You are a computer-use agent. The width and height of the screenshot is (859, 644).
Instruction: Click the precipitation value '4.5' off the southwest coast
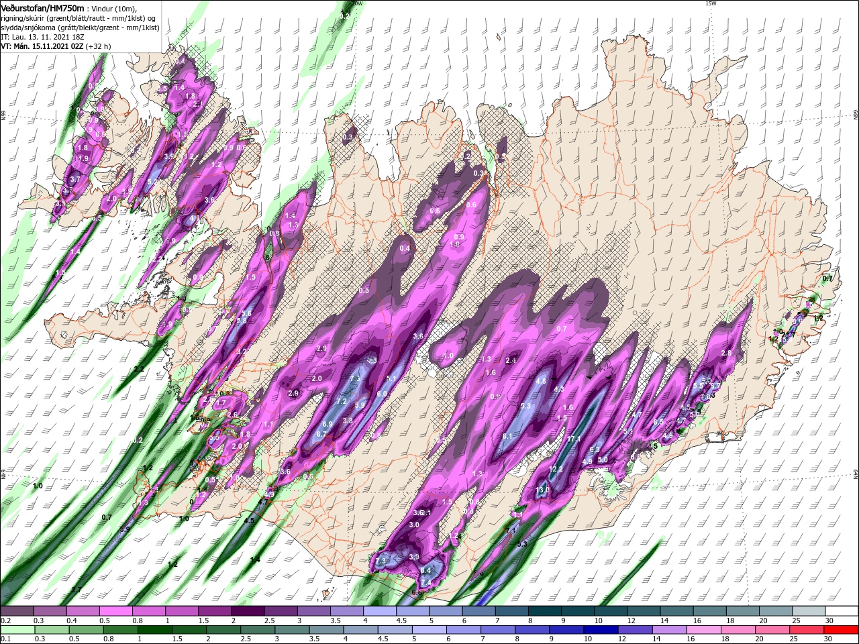coord(249,521)
